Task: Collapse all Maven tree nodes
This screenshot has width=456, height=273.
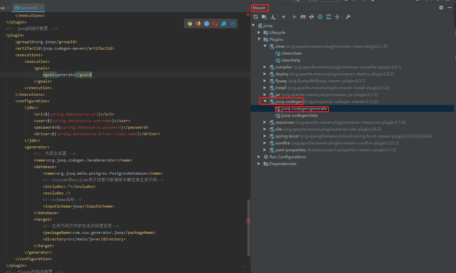Action: [x=337, y=17]
